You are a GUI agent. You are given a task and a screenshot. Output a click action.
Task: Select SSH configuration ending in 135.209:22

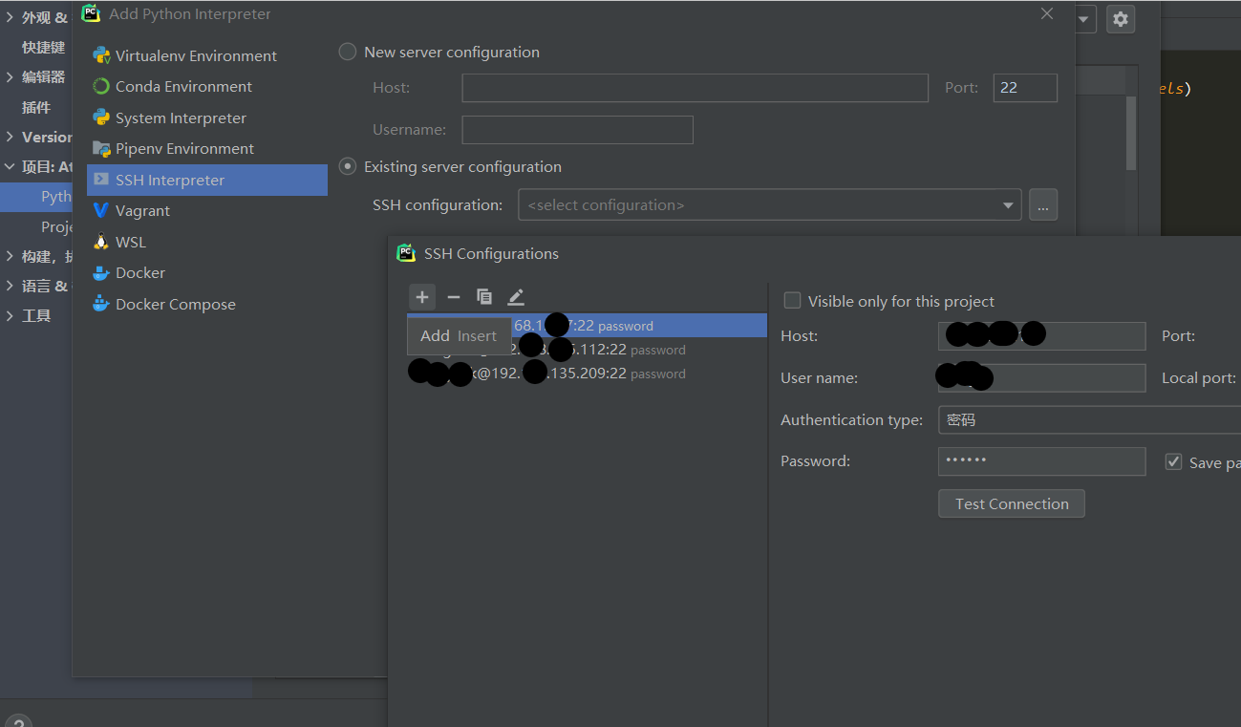(x=588, y=374)
